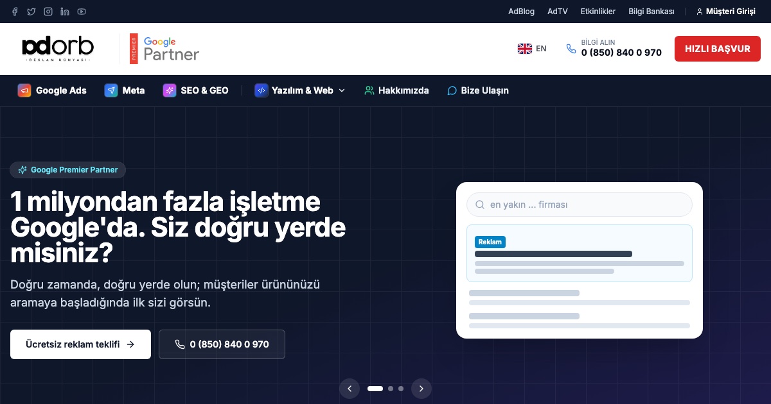Open the LinkedIn social icon
The width and height of the screenshot is (771, 404).
click(x=65, y=12)
